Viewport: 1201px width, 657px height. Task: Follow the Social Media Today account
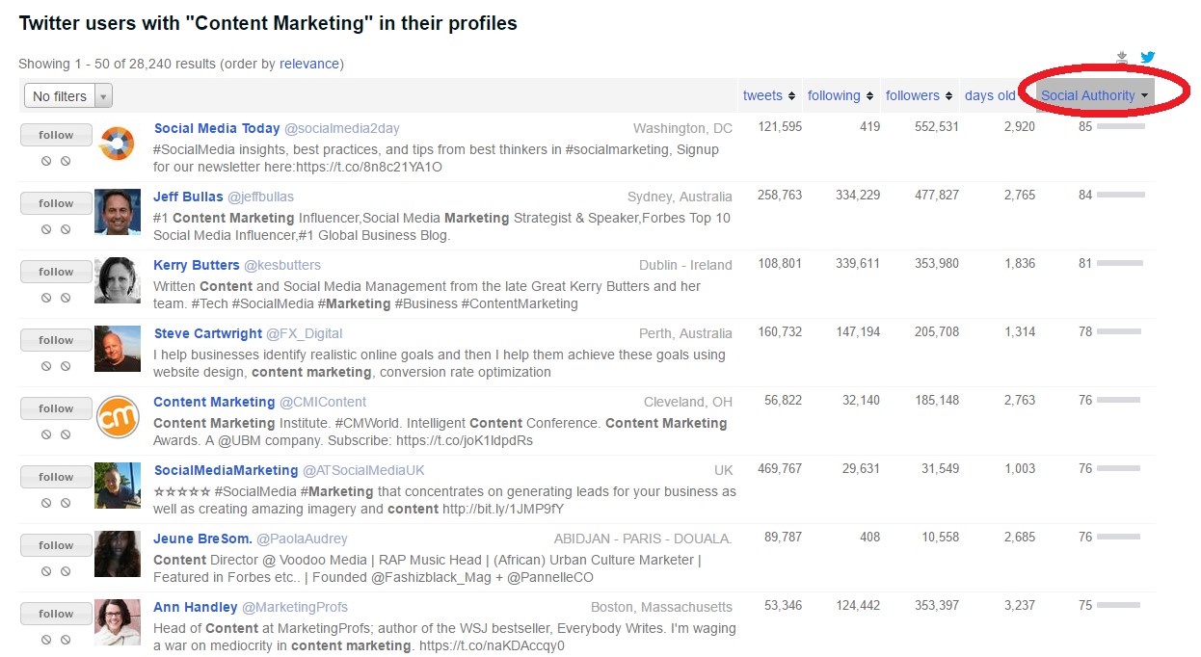(x=56, y=135)
